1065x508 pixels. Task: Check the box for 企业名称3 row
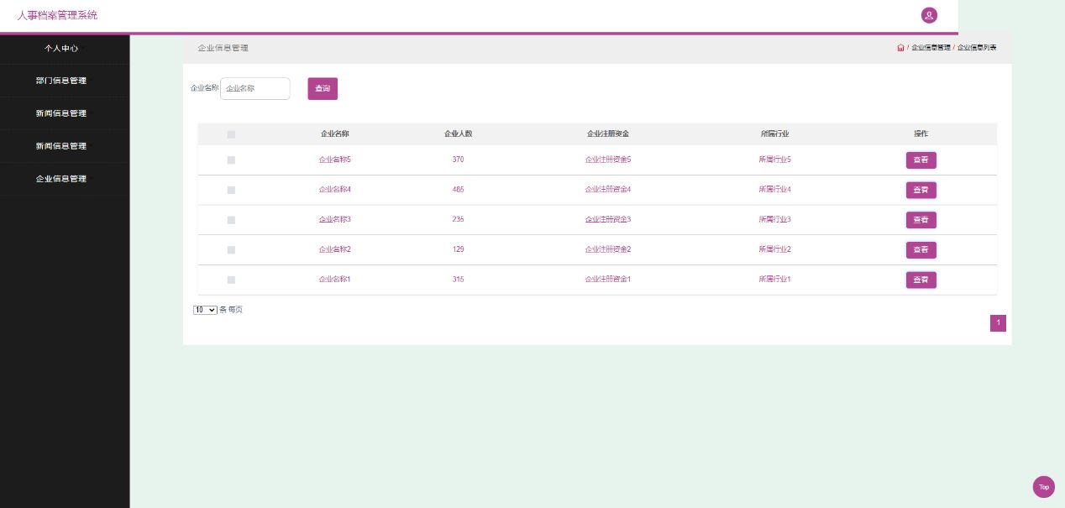point(231,220)
